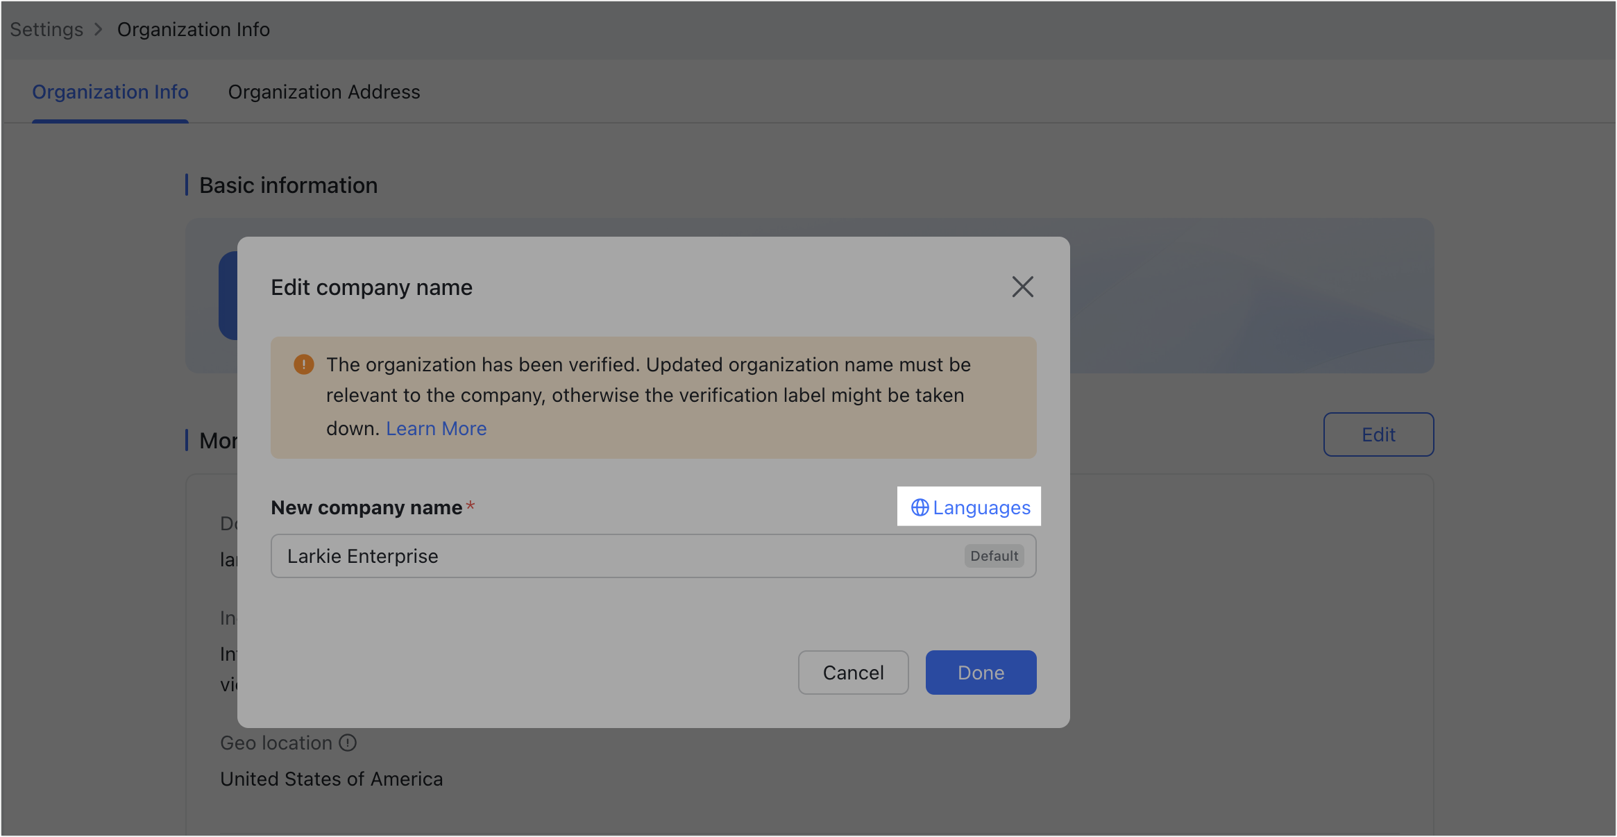1617x837 pixels.
Task: Click the breadcrumb chevron after Settings
Action: point(99,29)
